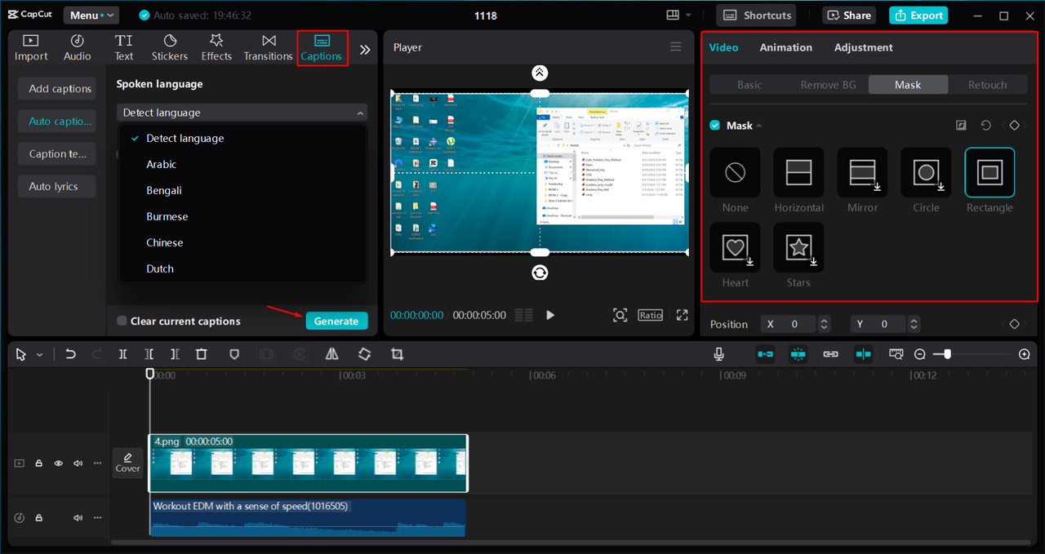Click the Share button
The width and height of the screenshot is (1045, 554).
[x=850, y=16]
